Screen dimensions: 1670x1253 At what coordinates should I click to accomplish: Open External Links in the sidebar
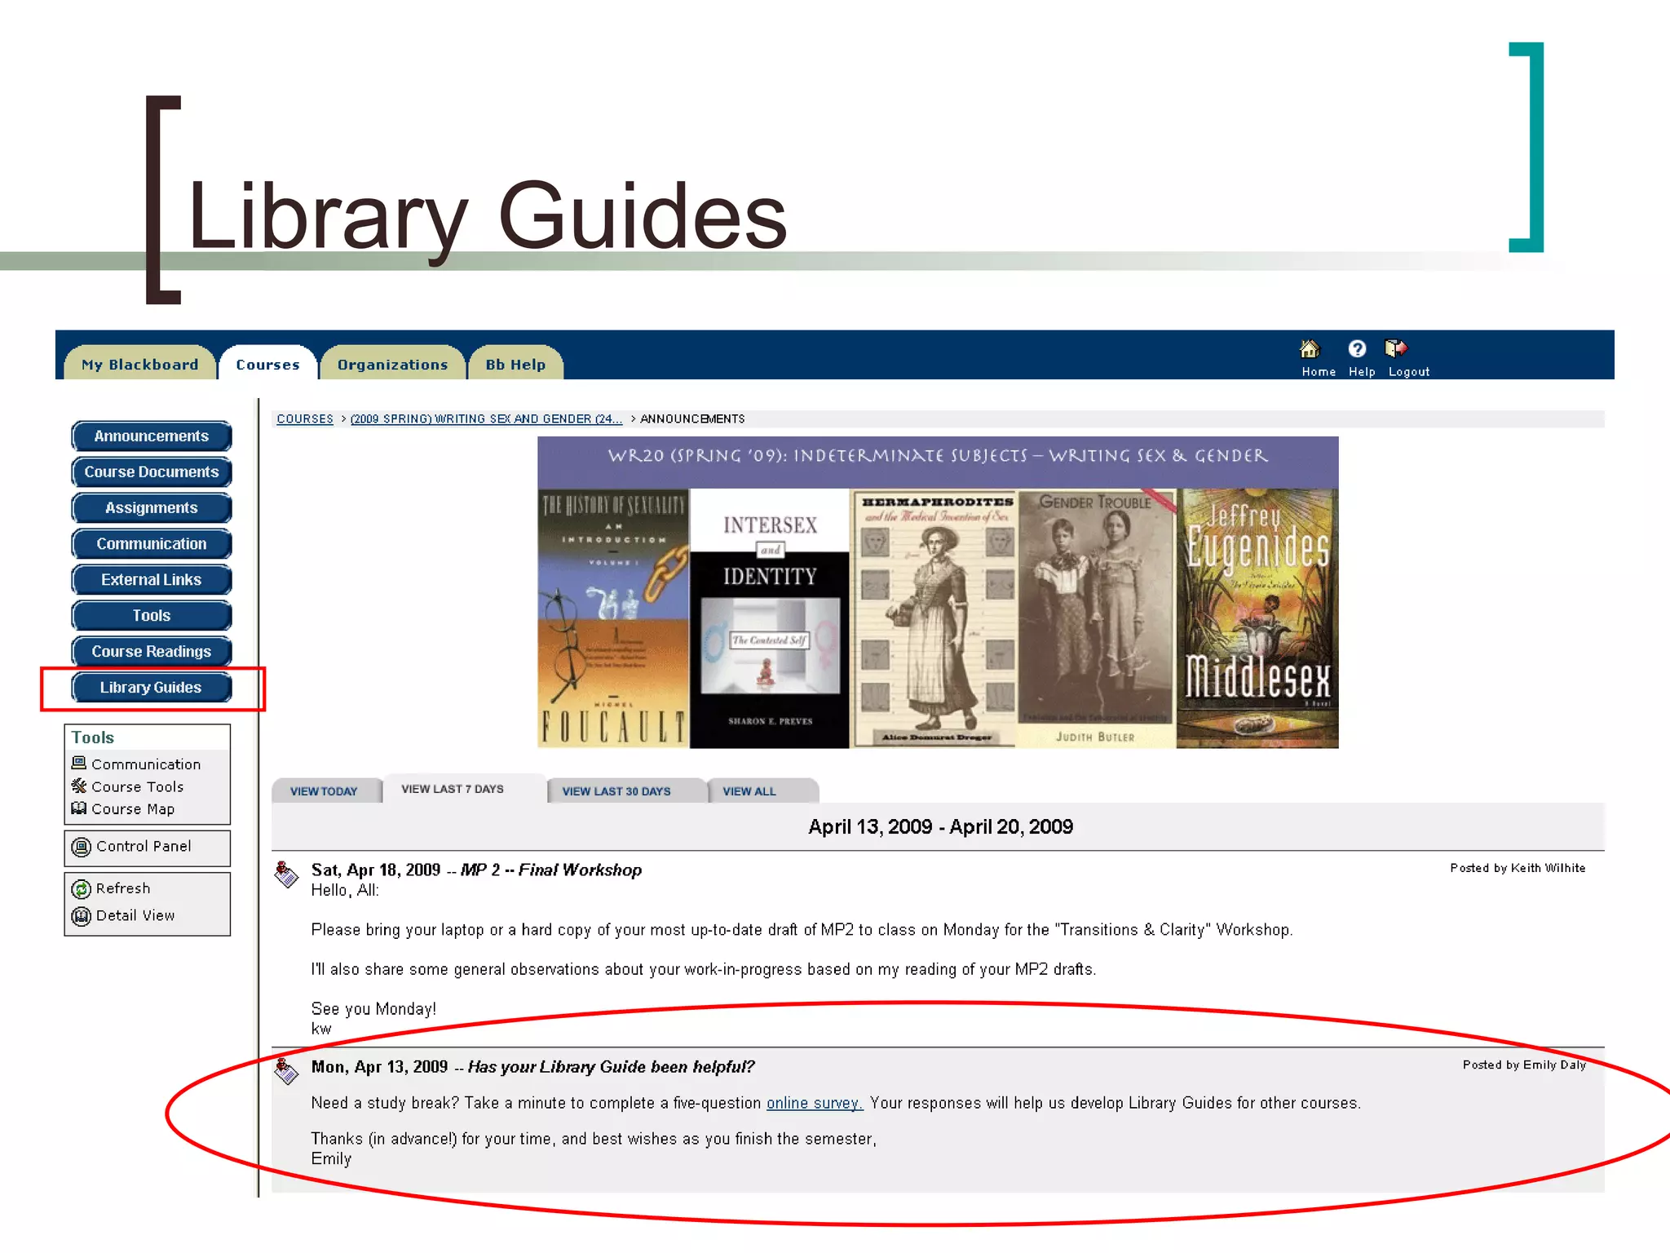point(152,580)
